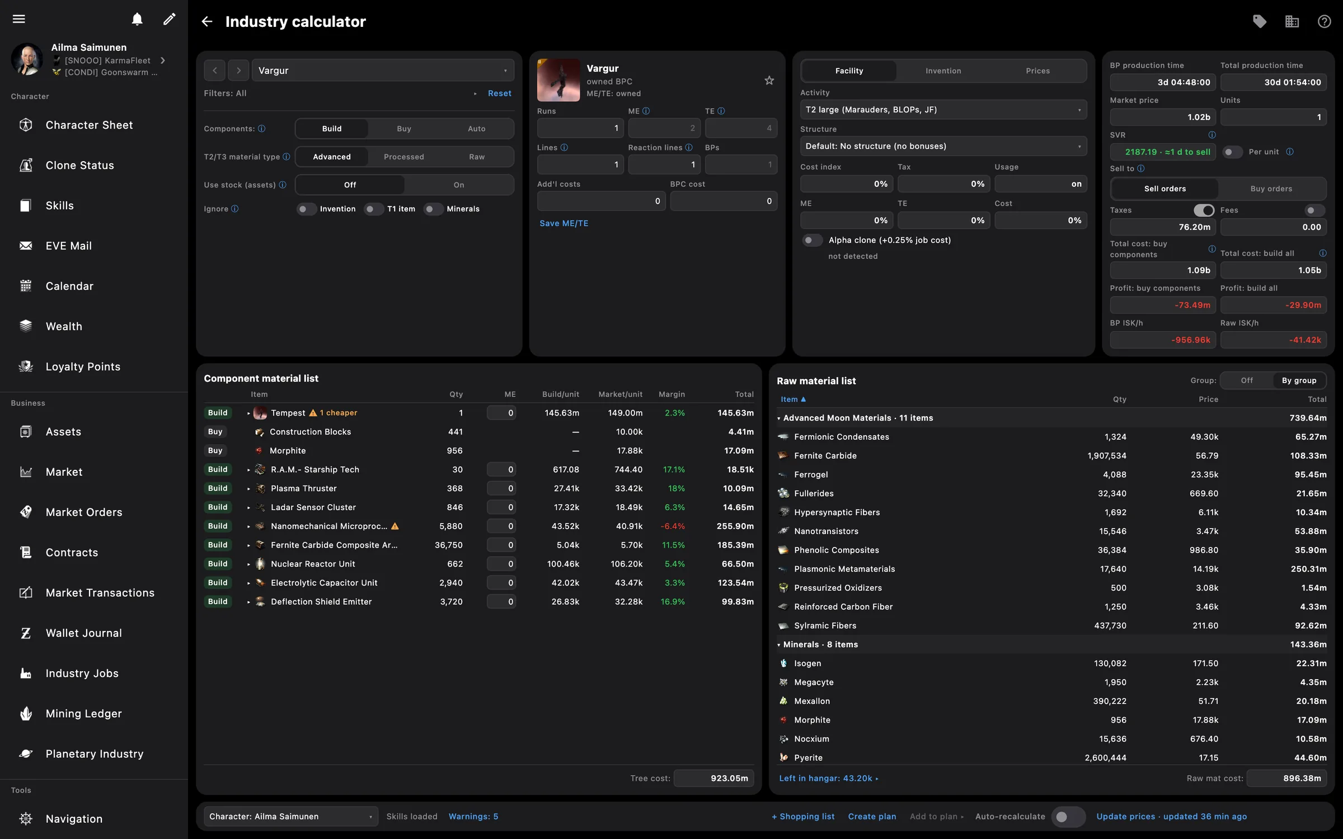The image size is (1343, 839).
Task: Open Wallet Journal in the sidebar
Action: coord(94,633)
